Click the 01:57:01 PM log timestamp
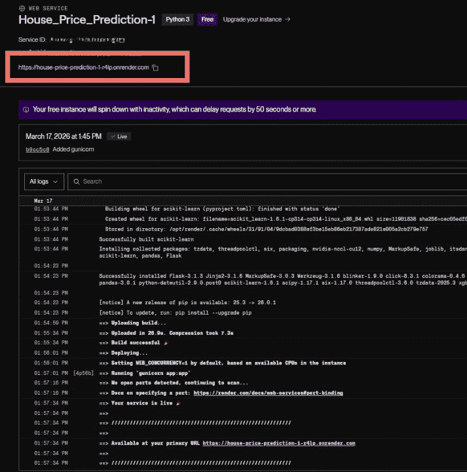Image resolution: width=467 pixels, height=472 pixels. [x=51, y=373]
